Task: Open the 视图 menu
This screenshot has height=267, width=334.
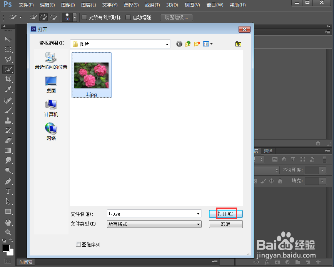Action: [x=192, y=5]
